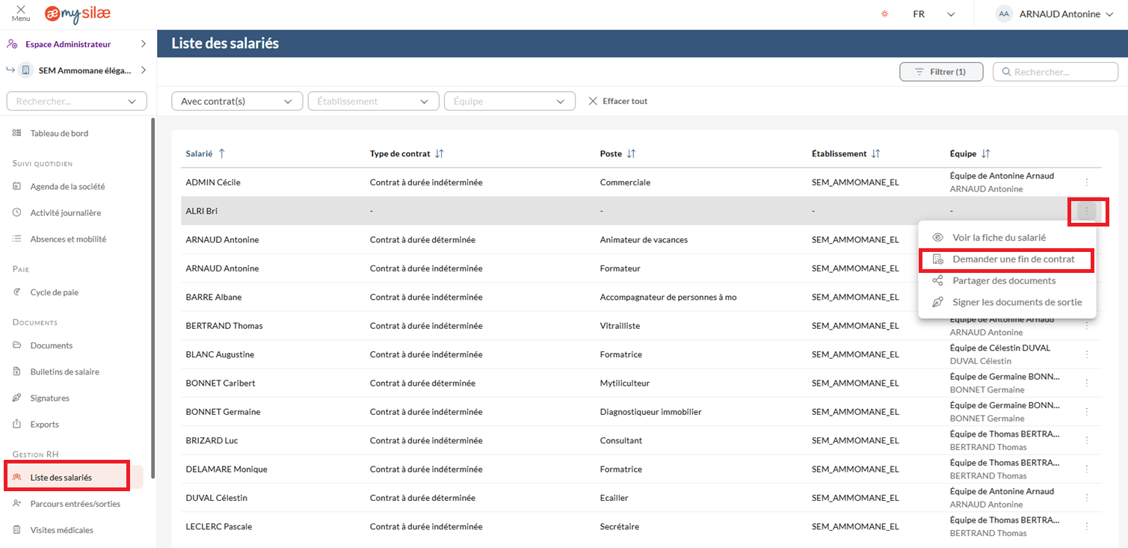This screenshot has height=548, width=1128.
Task: Click Effacer tout to clear filters
Action: click(x=617, y=101)
